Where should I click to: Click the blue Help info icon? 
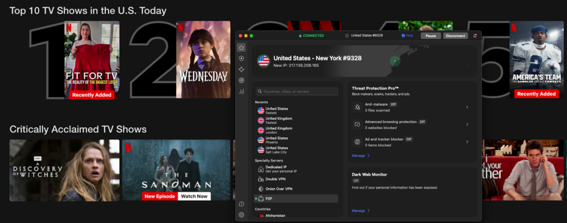[403, 36]
